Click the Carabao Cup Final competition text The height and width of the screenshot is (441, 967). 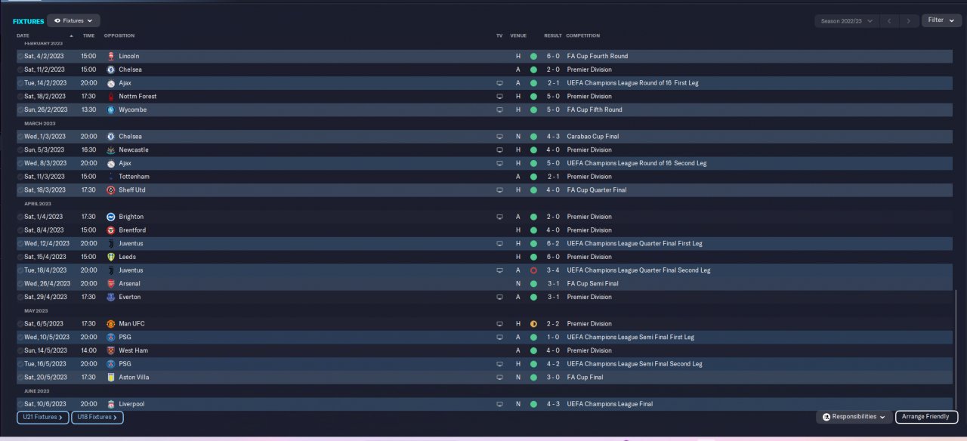[x=595, y=137]
